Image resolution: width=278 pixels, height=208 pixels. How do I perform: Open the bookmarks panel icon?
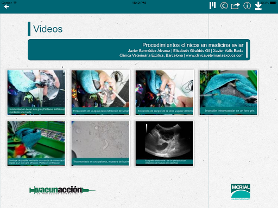click(x=212, y=5)
